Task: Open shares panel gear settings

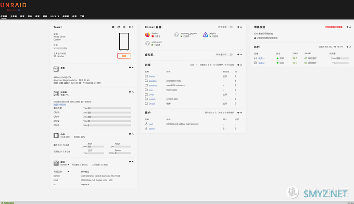Action: (x=238, y=65)
